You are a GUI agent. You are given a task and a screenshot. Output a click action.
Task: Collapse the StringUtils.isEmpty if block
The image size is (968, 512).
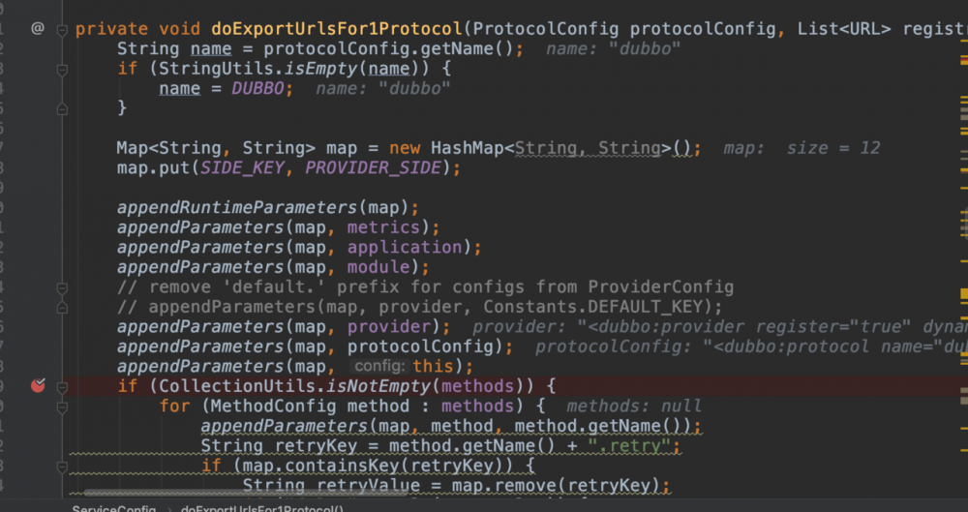(x=63, y=69)
